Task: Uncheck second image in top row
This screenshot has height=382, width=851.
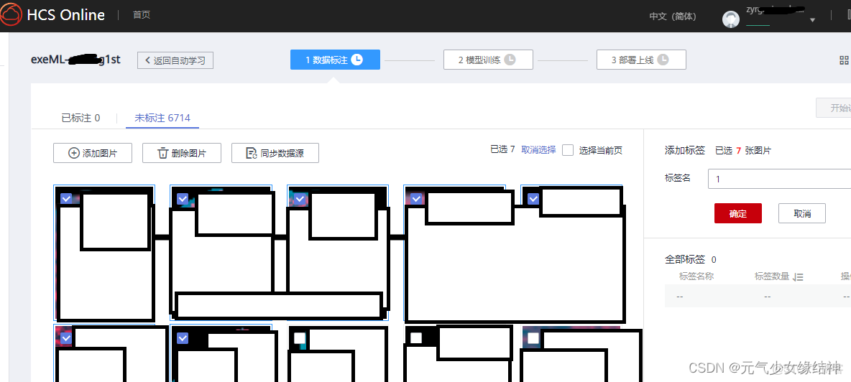Action: pyautogui.click(x=183, y=199)
